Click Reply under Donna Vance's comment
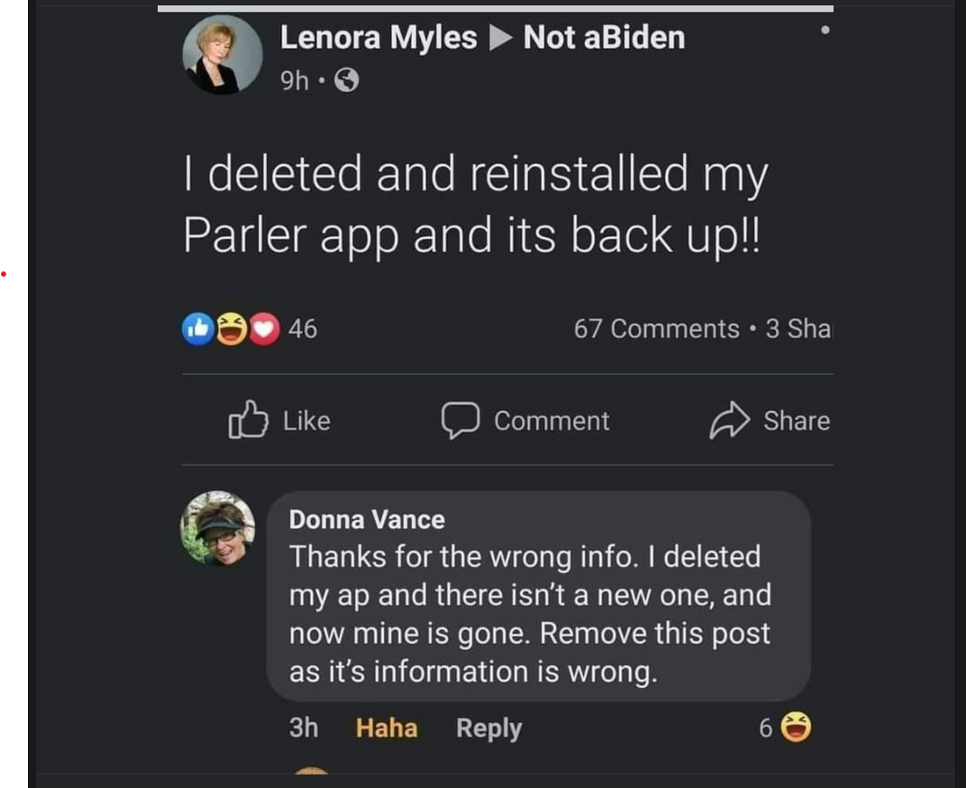 point(488,728)
